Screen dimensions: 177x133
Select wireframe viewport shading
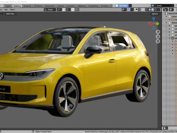(x=147, y=10)
